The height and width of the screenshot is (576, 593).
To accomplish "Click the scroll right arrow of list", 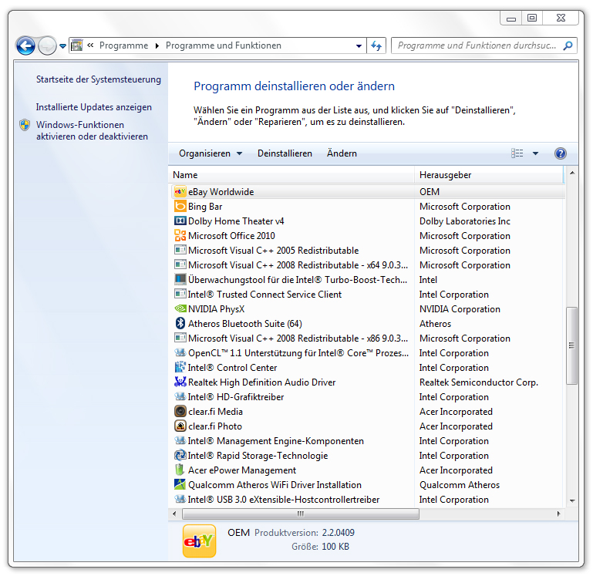I will coord(558,514).
